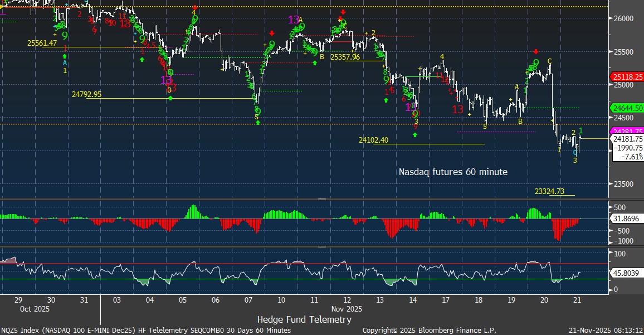Screen dimensions: 644x335
Task: Select the green up arrow under the Nov 7 low
Action: coord(258,122)
